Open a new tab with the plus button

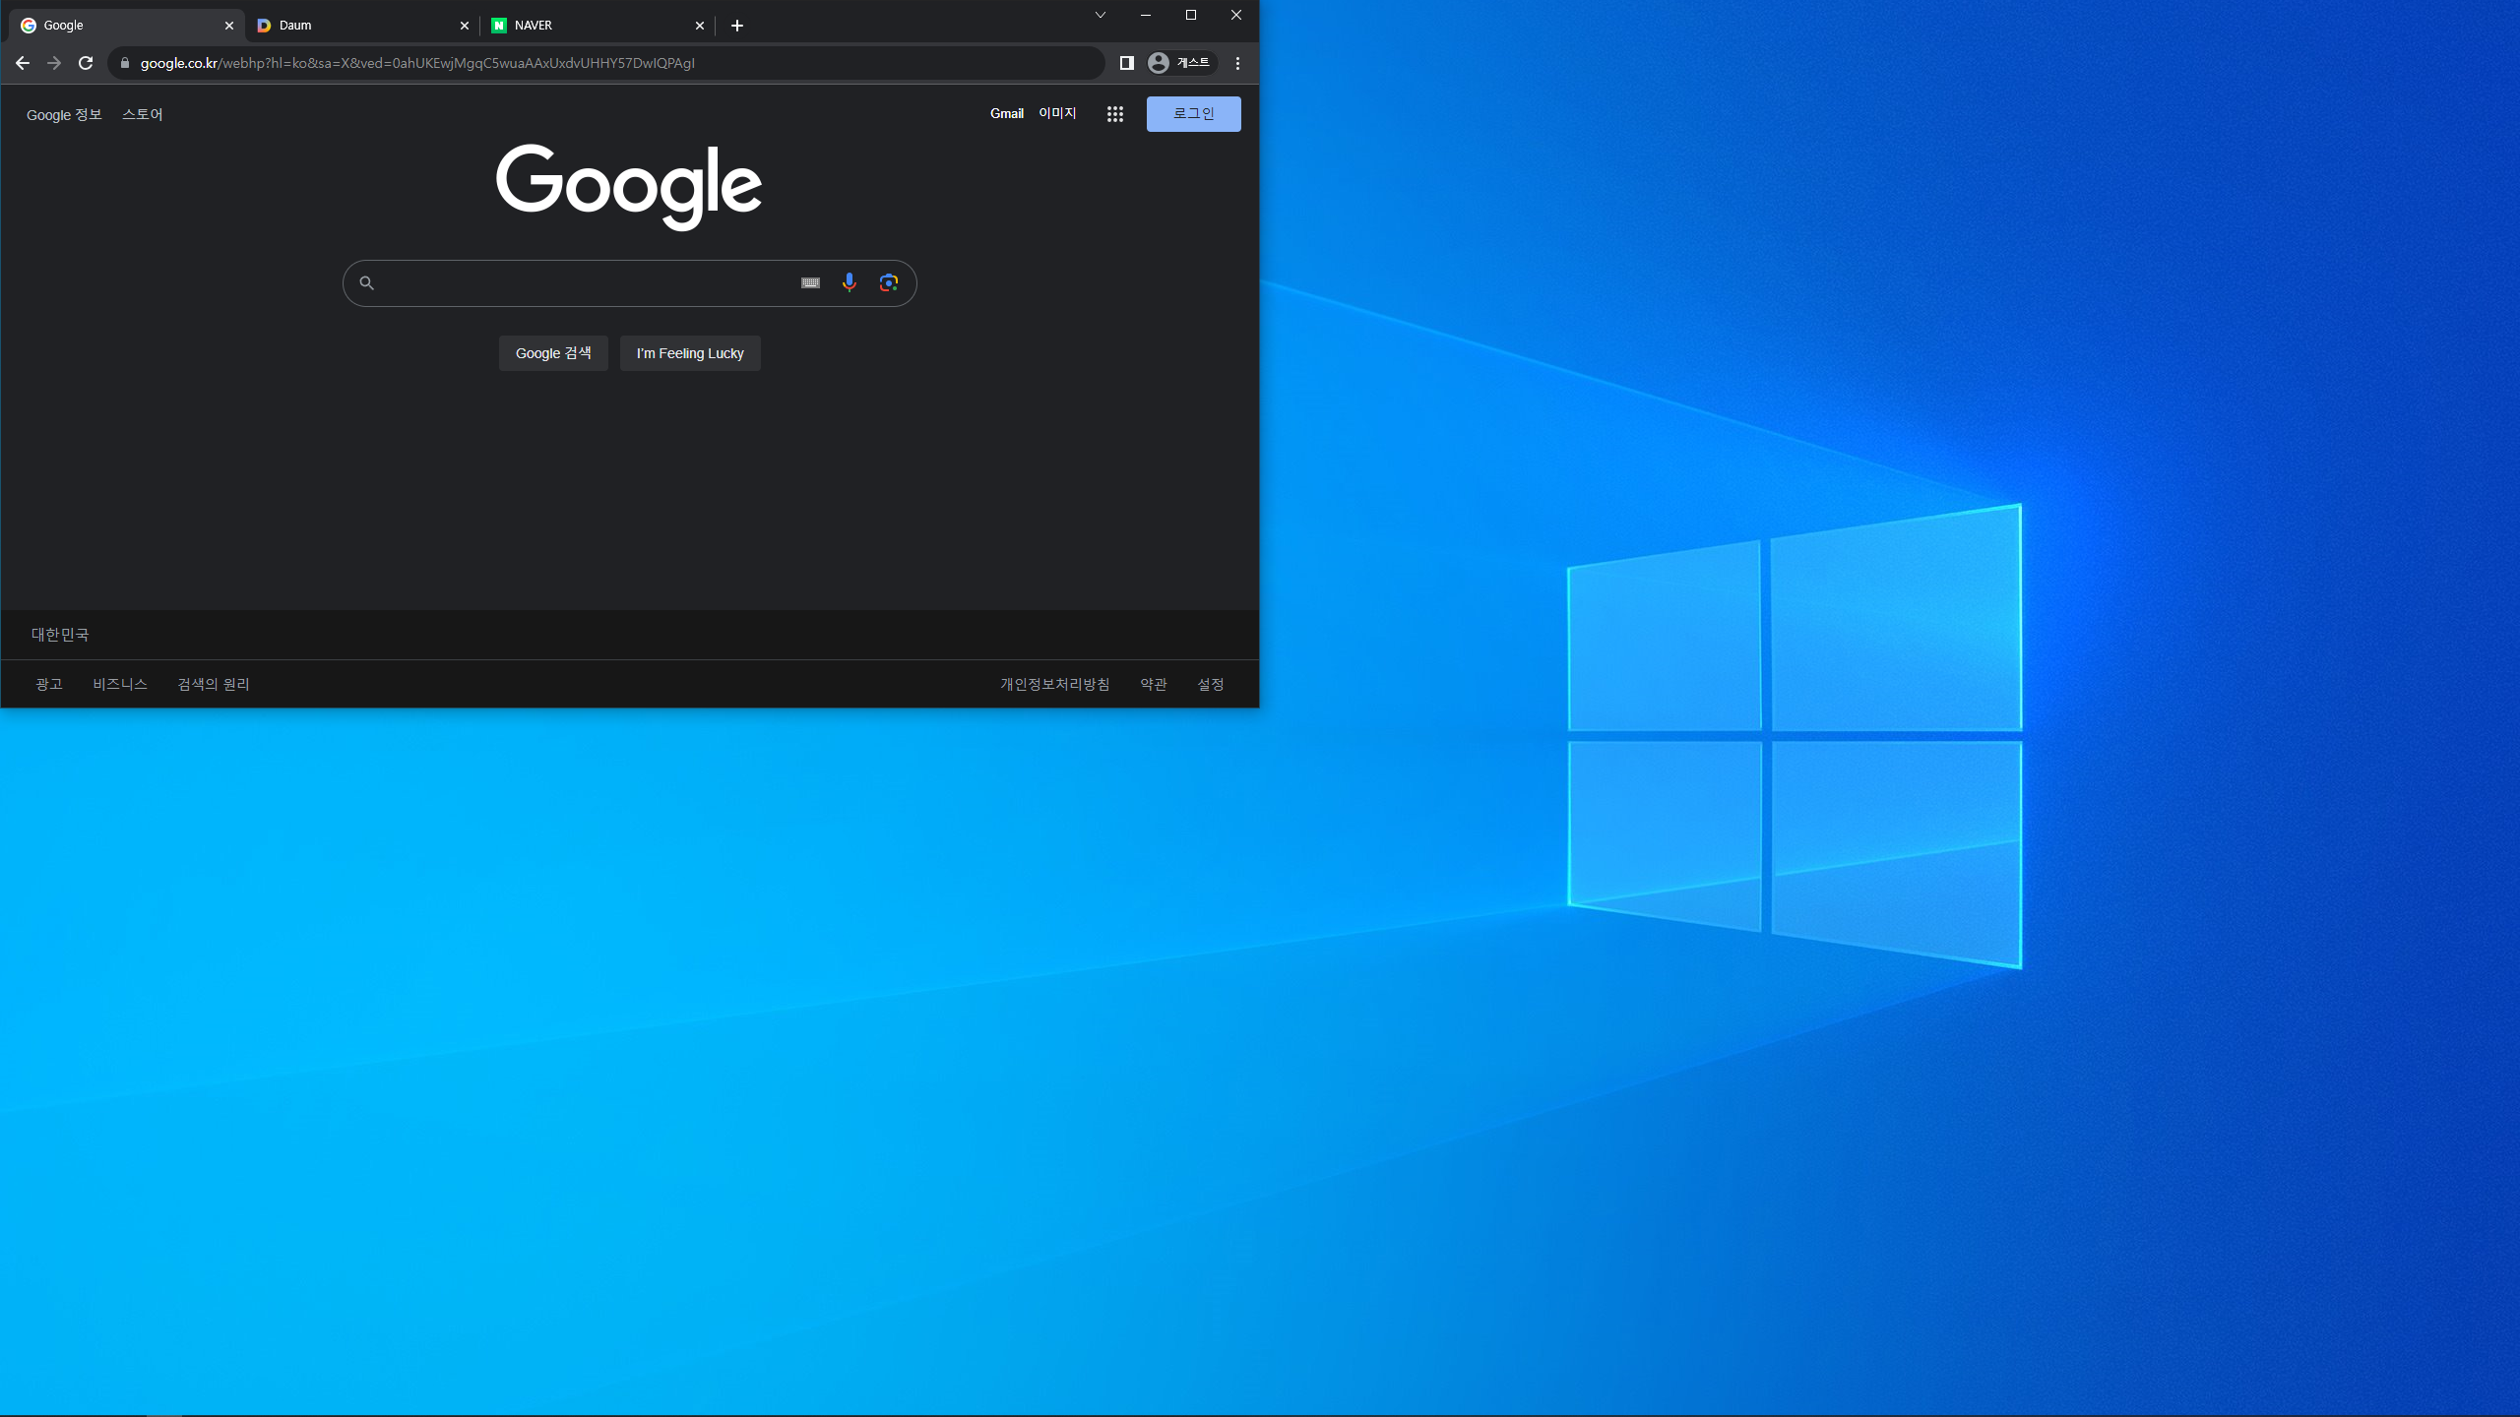737,26
